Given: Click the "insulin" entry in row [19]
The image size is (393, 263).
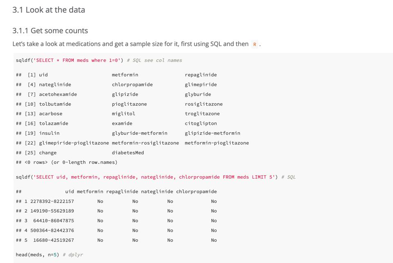Looking at the screenshot, I should pos(49,133).
